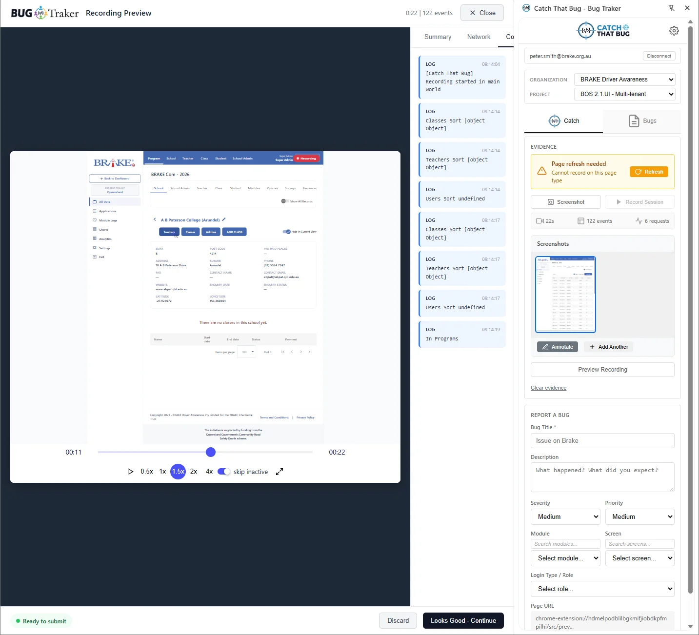The height and width of the screenshot is (635, 699).
Task: Open the Bugs tab
Action: point(642,121)
